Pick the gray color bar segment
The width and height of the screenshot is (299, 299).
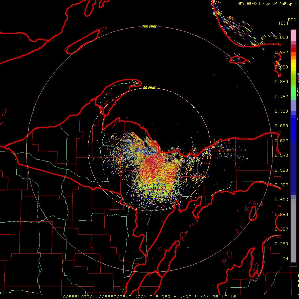[293, 231]
